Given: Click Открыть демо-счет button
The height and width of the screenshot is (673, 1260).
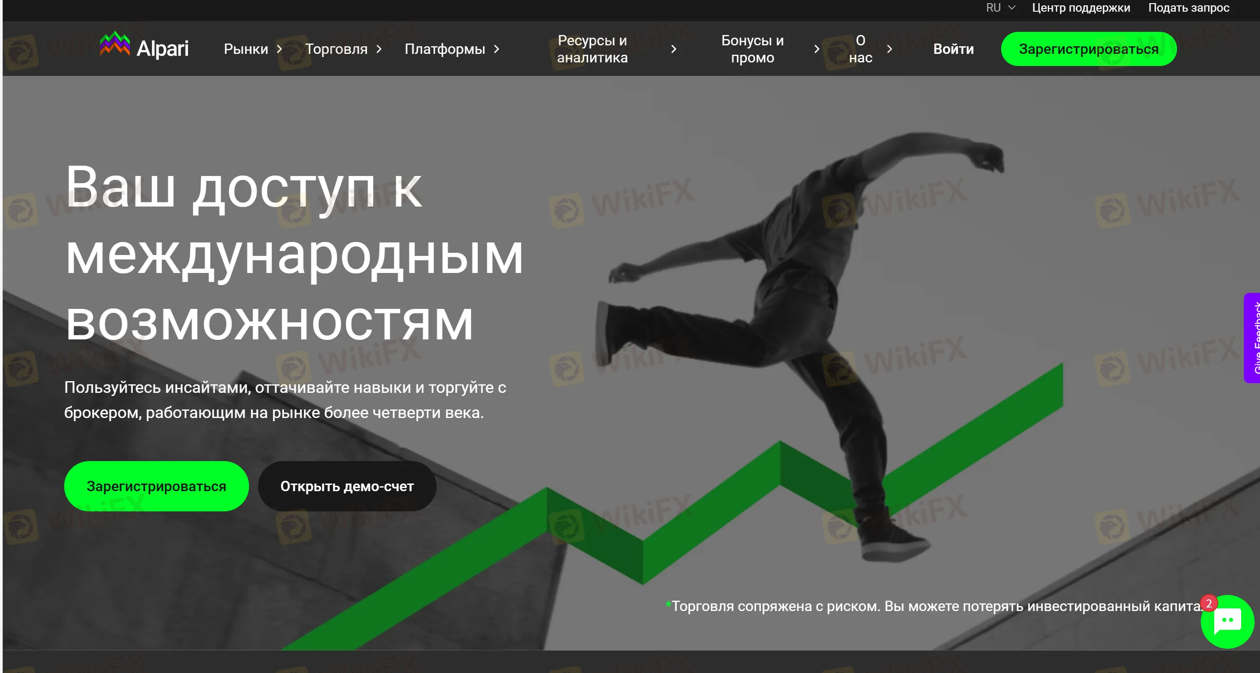Looking at the screenshot, I should 347,486.
